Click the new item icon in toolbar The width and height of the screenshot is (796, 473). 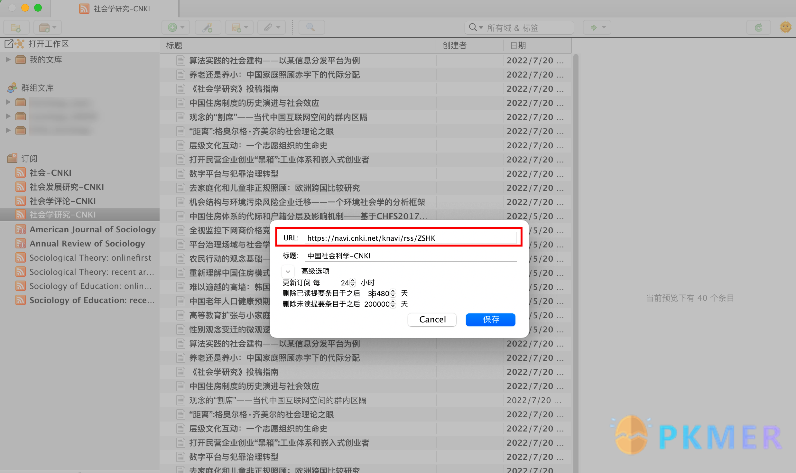point(173,28)
